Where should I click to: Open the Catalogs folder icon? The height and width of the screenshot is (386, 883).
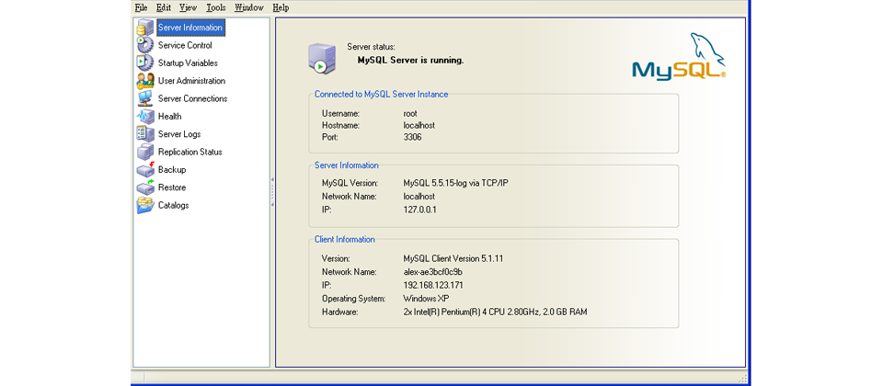pyautogui.click(x=145, y=206)
